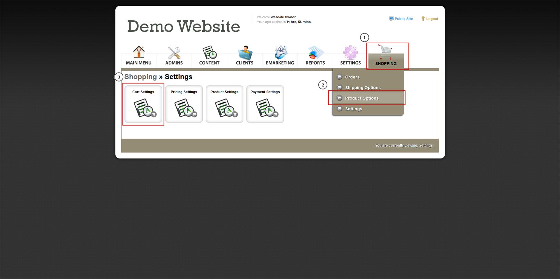Image resolution: width=560 pixels, height=279 pixels.
Task: Open the Pricing Settings tile
Action: click(x=184, y=104)
